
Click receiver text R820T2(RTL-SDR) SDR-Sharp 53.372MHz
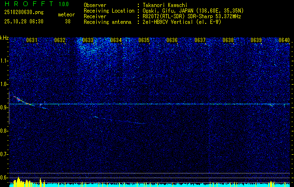click(191, 16)
